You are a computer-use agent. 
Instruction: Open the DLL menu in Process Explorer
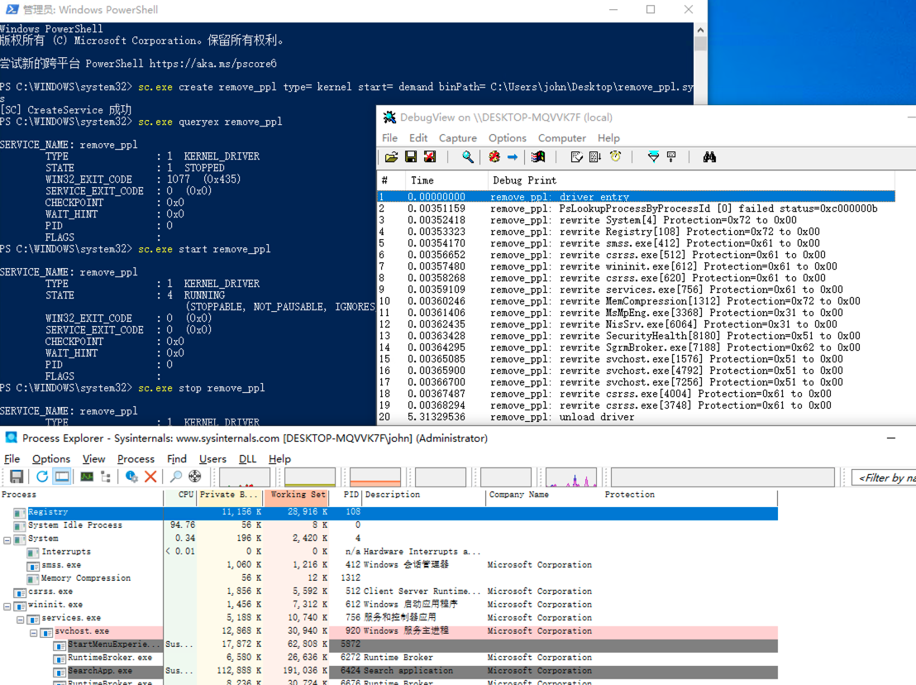point(246,458)
